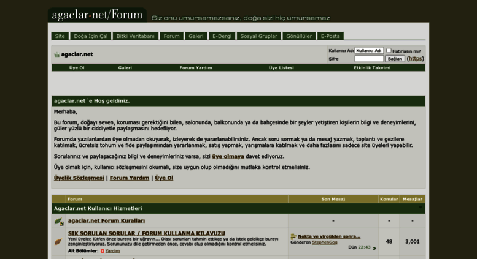Click Üye Ol in the dark navbar
Image resolution: width=477 pixels, height=259 pixels.
point(77,68)
